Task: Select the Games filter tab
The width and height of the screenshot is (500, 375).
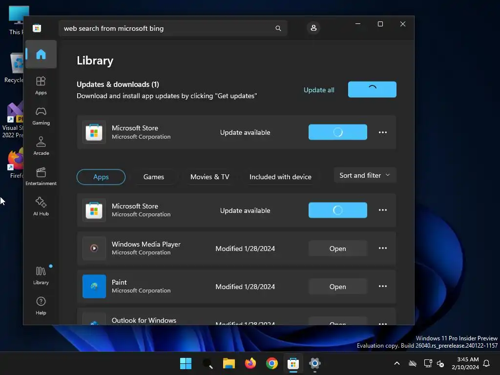Action: [153, 177]
